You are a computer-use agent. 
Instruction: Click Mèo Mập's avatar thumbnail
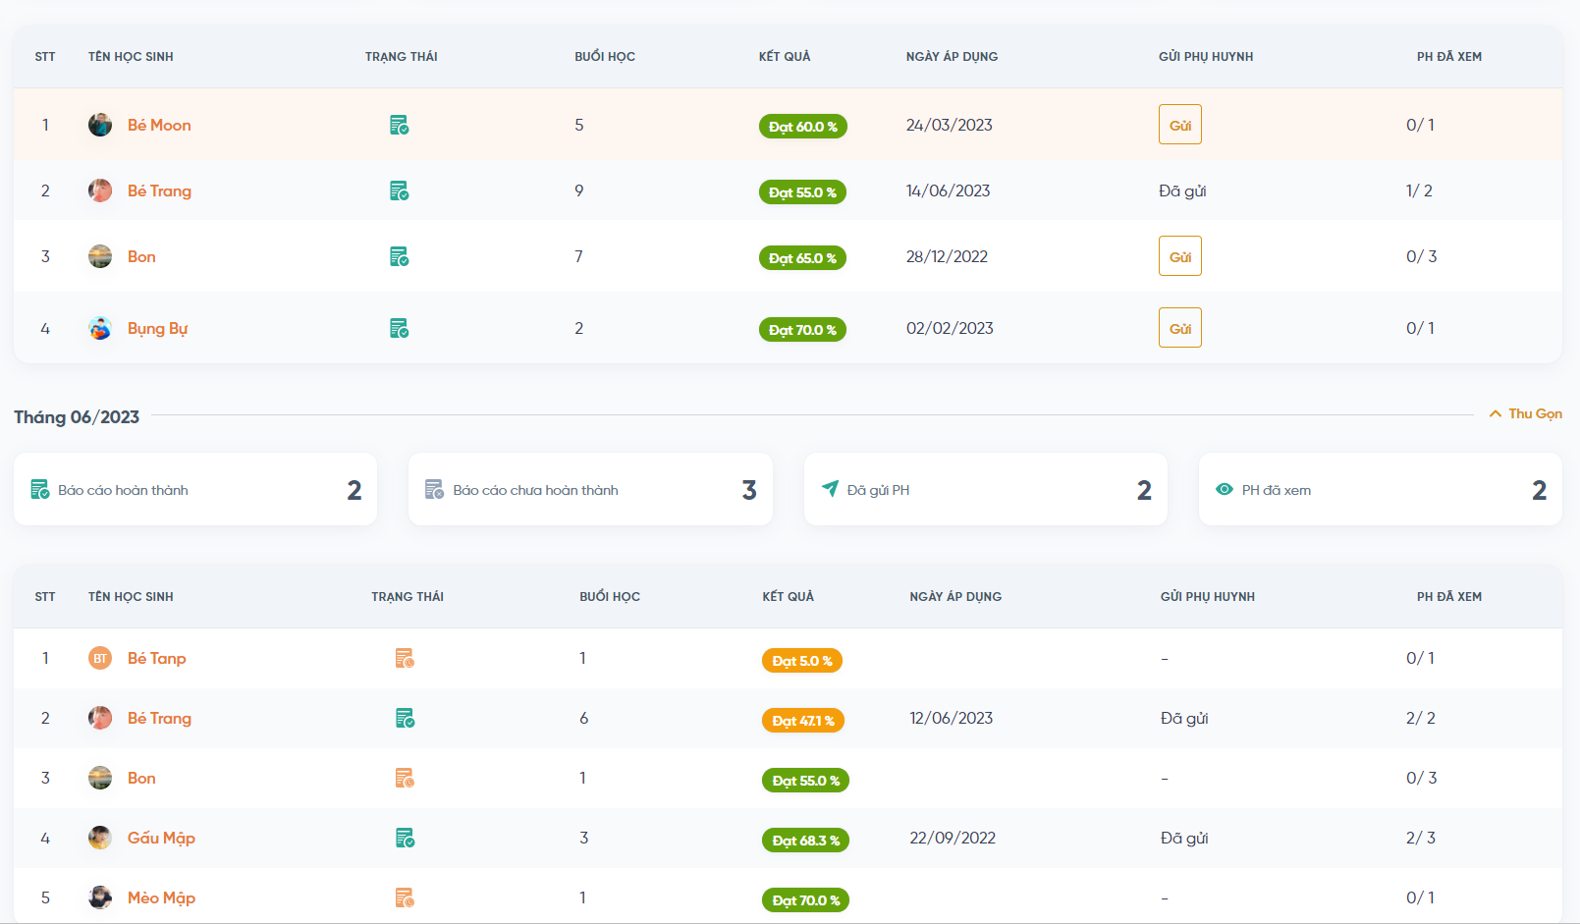100,898
